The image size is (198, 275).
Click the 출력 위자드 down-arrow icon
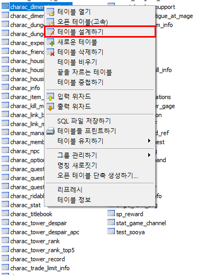click(x=51, y=107)
